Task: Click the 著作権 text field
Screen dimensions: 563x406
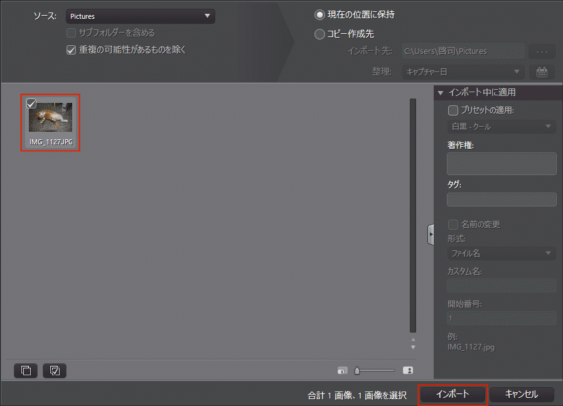Action: (501, 164)
